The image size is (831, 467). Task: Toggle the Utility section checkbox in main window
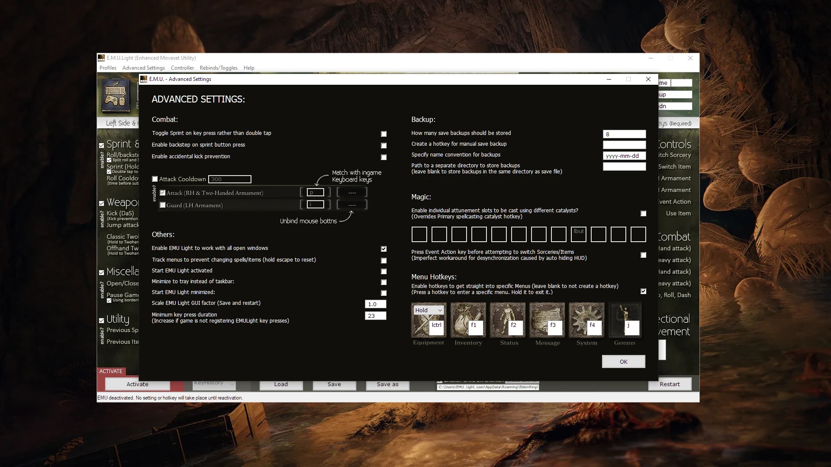coord(101,321)
